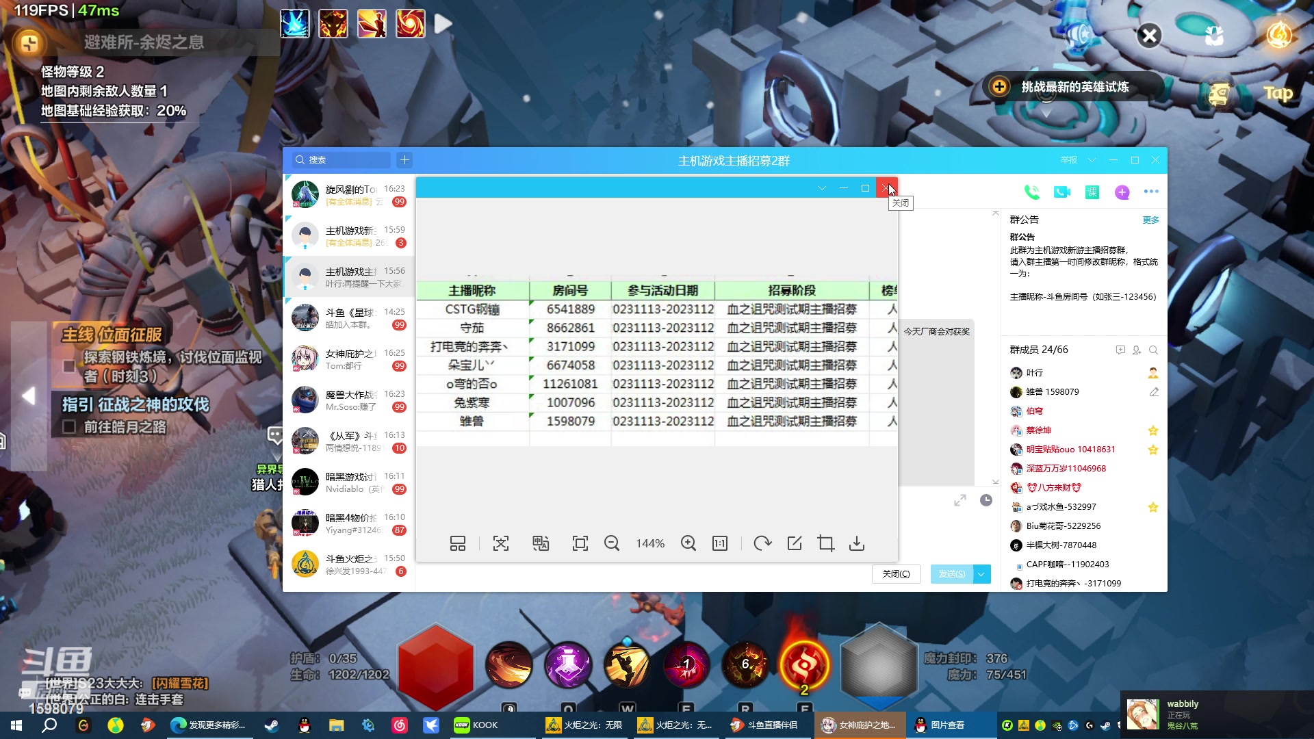Open the send button options dropdown
1314x739 pixels.
[981, 574]
